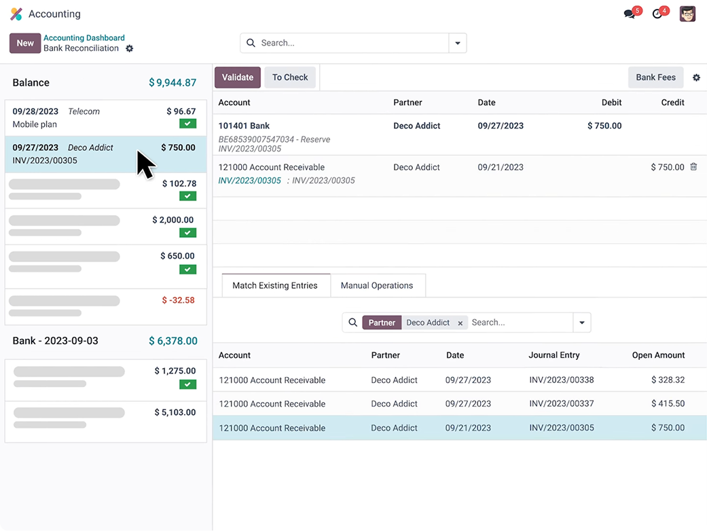Open gear settings beside Bank Reconciliation
This screenshot has height=531, width=707.
click(x=130, y=49)
